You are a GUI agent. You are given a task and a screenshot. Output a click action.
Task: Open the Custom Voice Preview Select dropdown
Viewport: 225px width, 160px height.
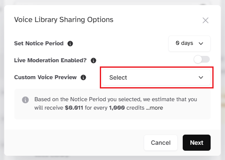pos(156,77)
